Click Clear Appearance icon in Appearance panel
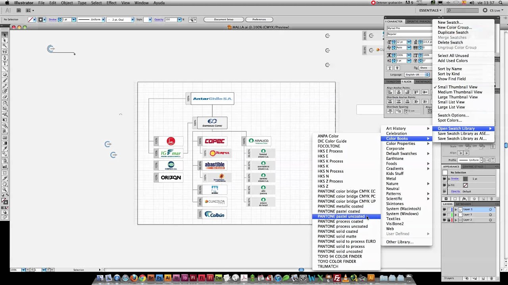Viewport: 508px width, 285px height. [474, 199]
